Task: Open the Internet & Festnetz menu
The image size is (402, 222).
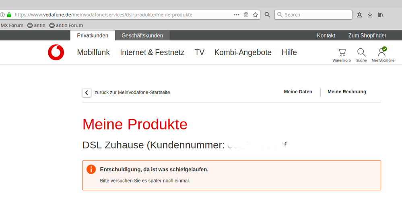Action: (x=152, y=52)
